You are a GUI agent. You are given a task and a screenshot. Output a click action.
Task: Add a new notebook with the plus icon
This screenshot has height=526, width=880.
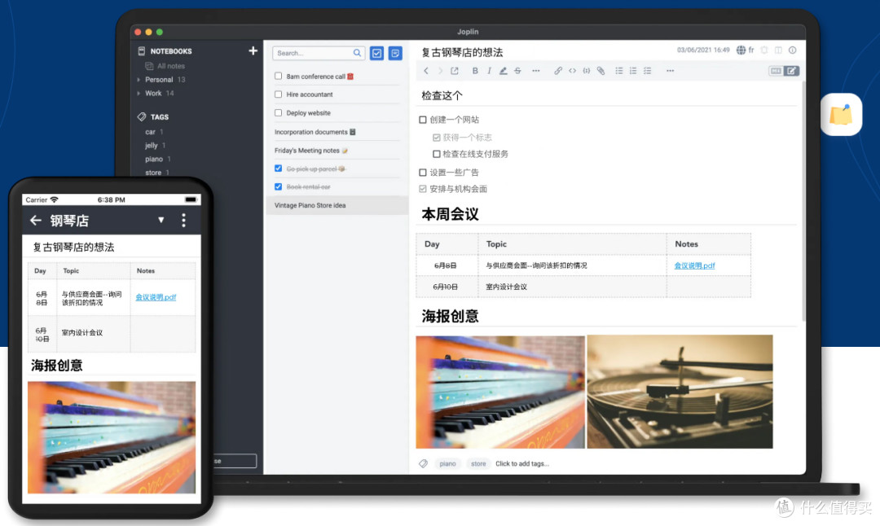(x=253, y=50)
